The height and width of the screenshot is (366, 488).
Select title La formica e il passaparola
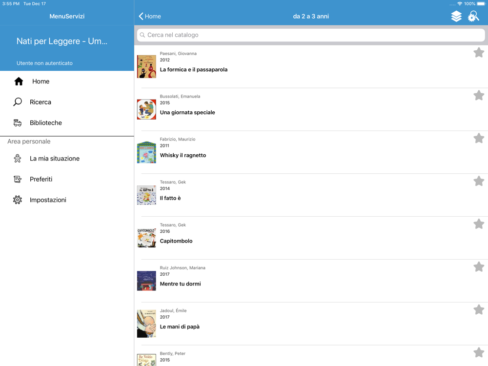pos(194,70)
